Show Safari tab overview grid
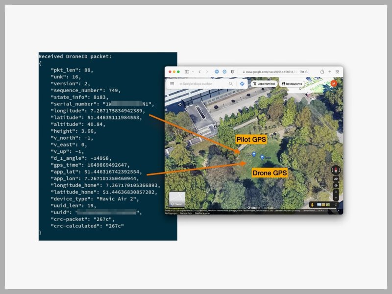This screenshot has height=294, width=392. point(337,72)
